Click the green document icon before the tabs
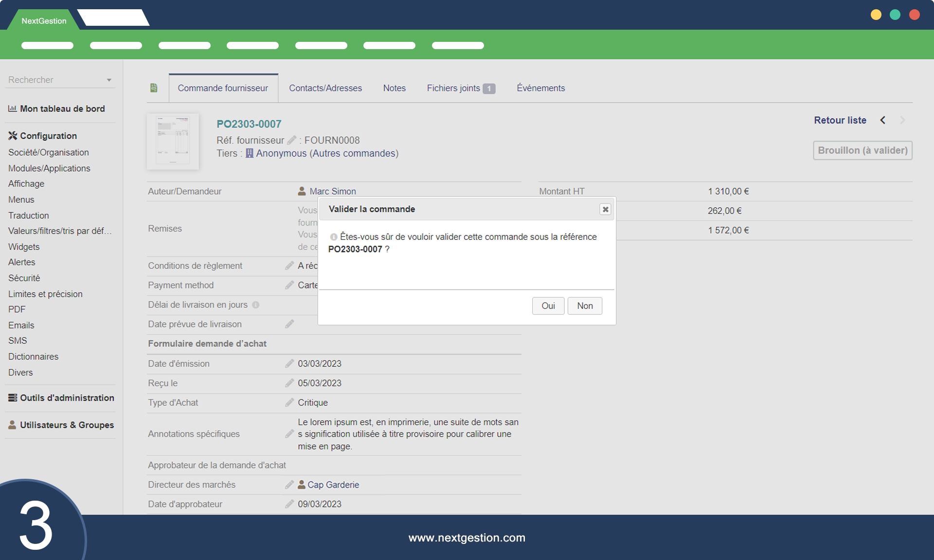 [154, 88]
